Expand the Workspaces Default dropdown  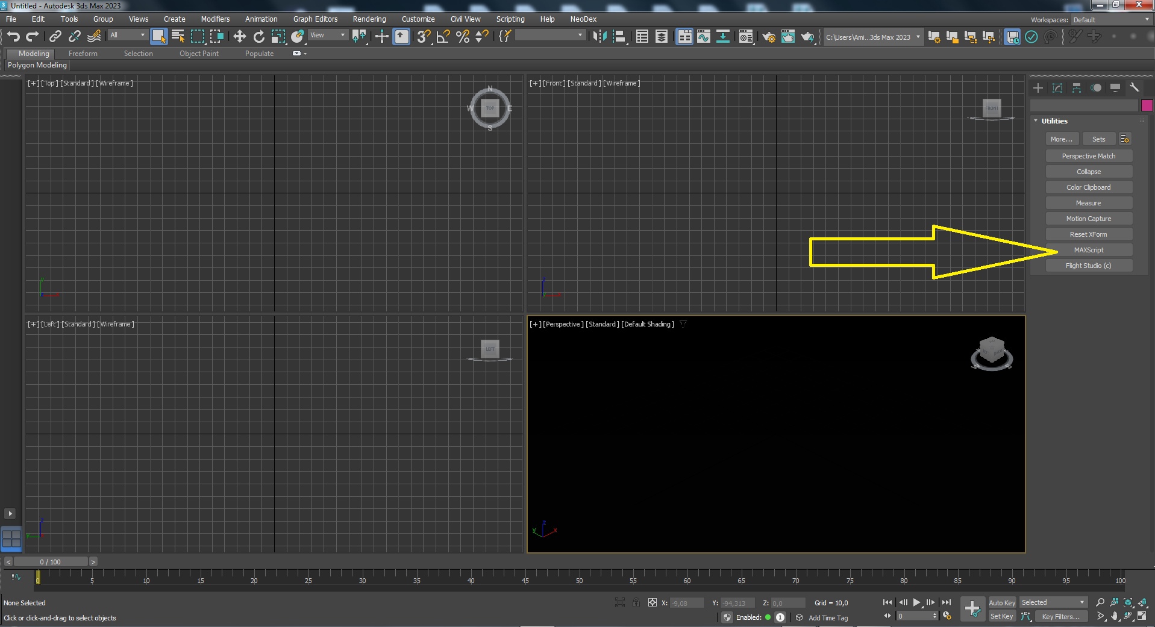pyautogui.click(x=1111, y=20)
